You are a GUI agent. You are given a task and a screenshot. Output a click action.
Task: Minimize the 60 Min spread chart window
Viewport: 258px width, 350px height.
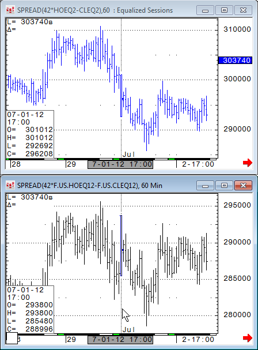click(x=205, y=186)
